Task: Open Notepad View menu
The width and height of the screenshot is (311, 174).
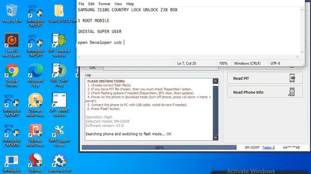Action: click(118, 4)
